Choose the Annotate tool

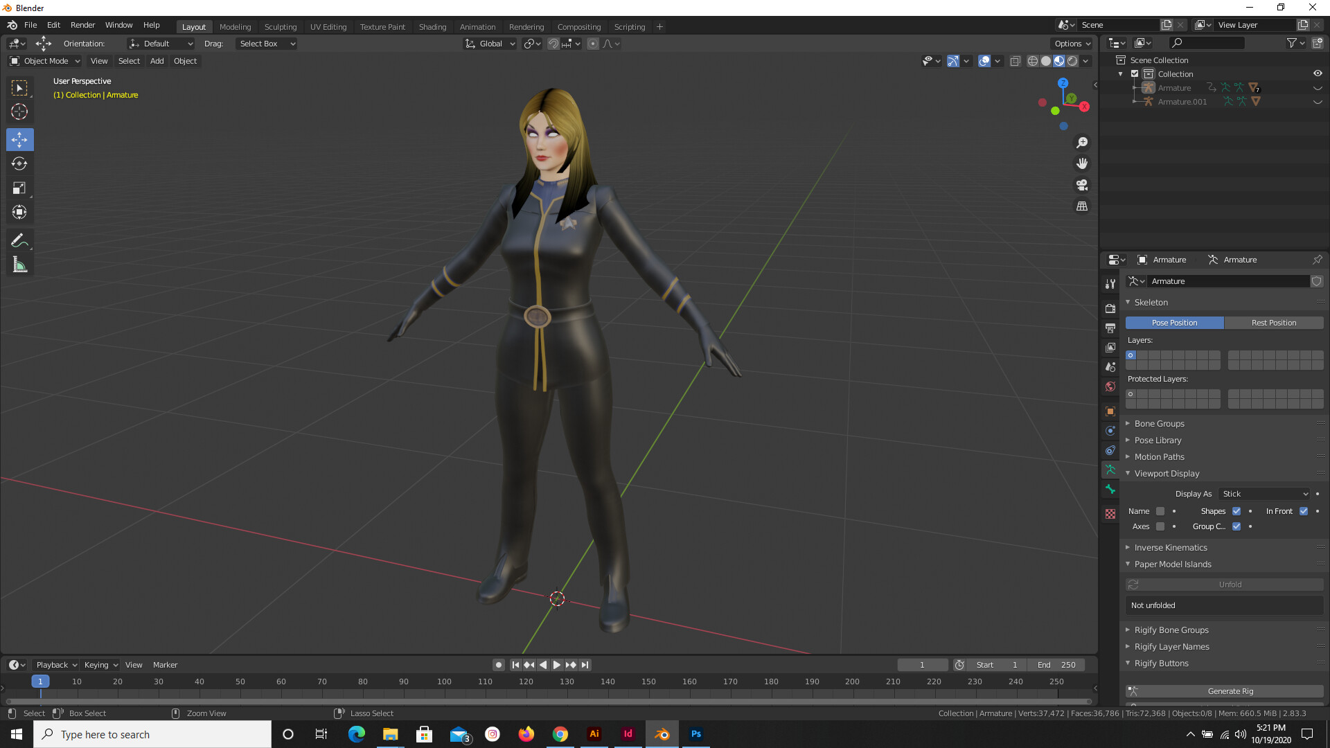click(19, 240)
